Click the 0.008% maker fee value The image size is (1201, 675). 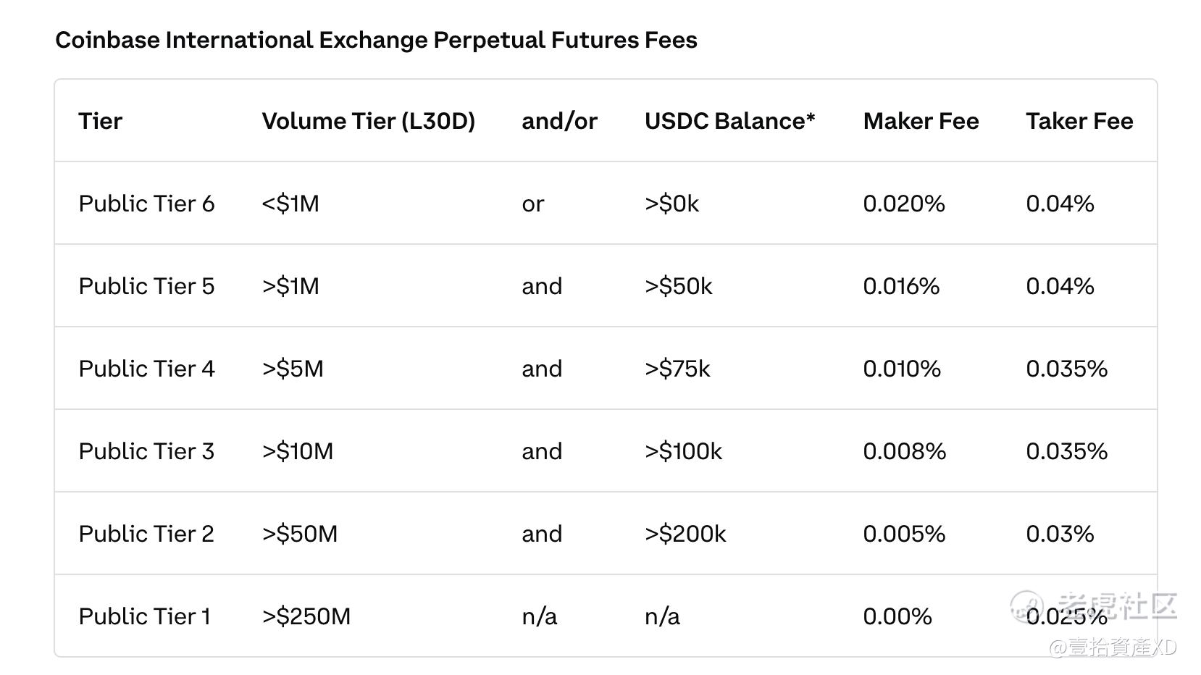[904, 451]
